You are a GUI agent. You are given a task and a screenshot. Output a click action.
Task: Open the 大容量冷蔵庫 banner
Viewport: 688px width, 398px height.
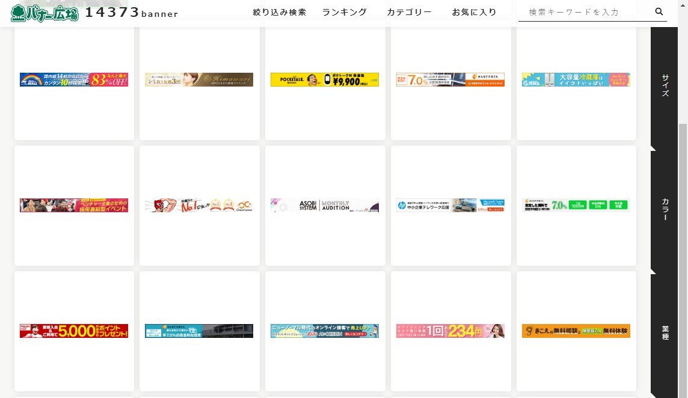pos(576,79)
